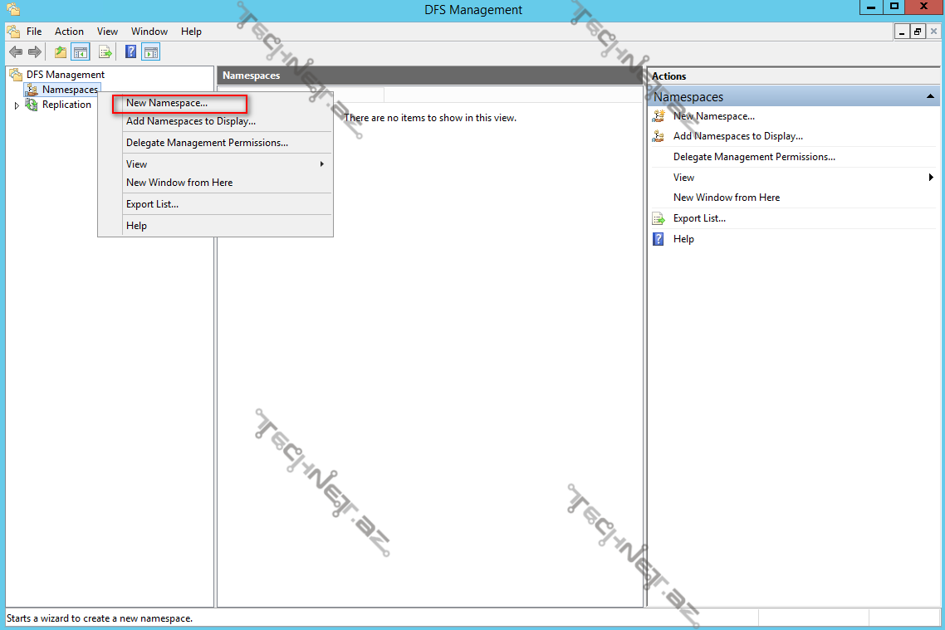This screenshot has height=630, width=945.
Task: Select Replication label in console tree
Action: coord(66,105)
